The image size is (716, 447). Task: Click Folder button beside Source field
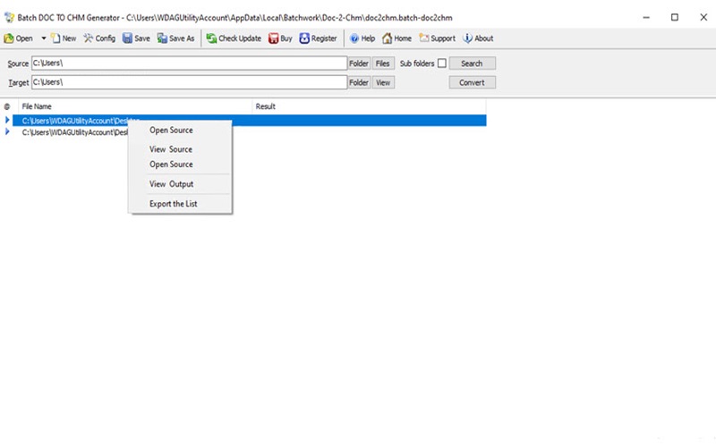(x=359, y=63)
